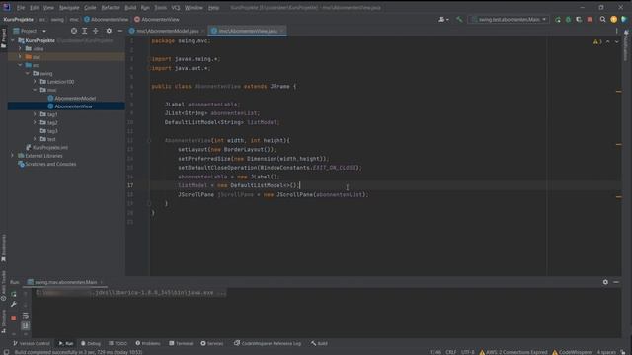The image size is (632, 355).
Task: Select AbonnentenModel class in project tree
Action: pos(72,99)
